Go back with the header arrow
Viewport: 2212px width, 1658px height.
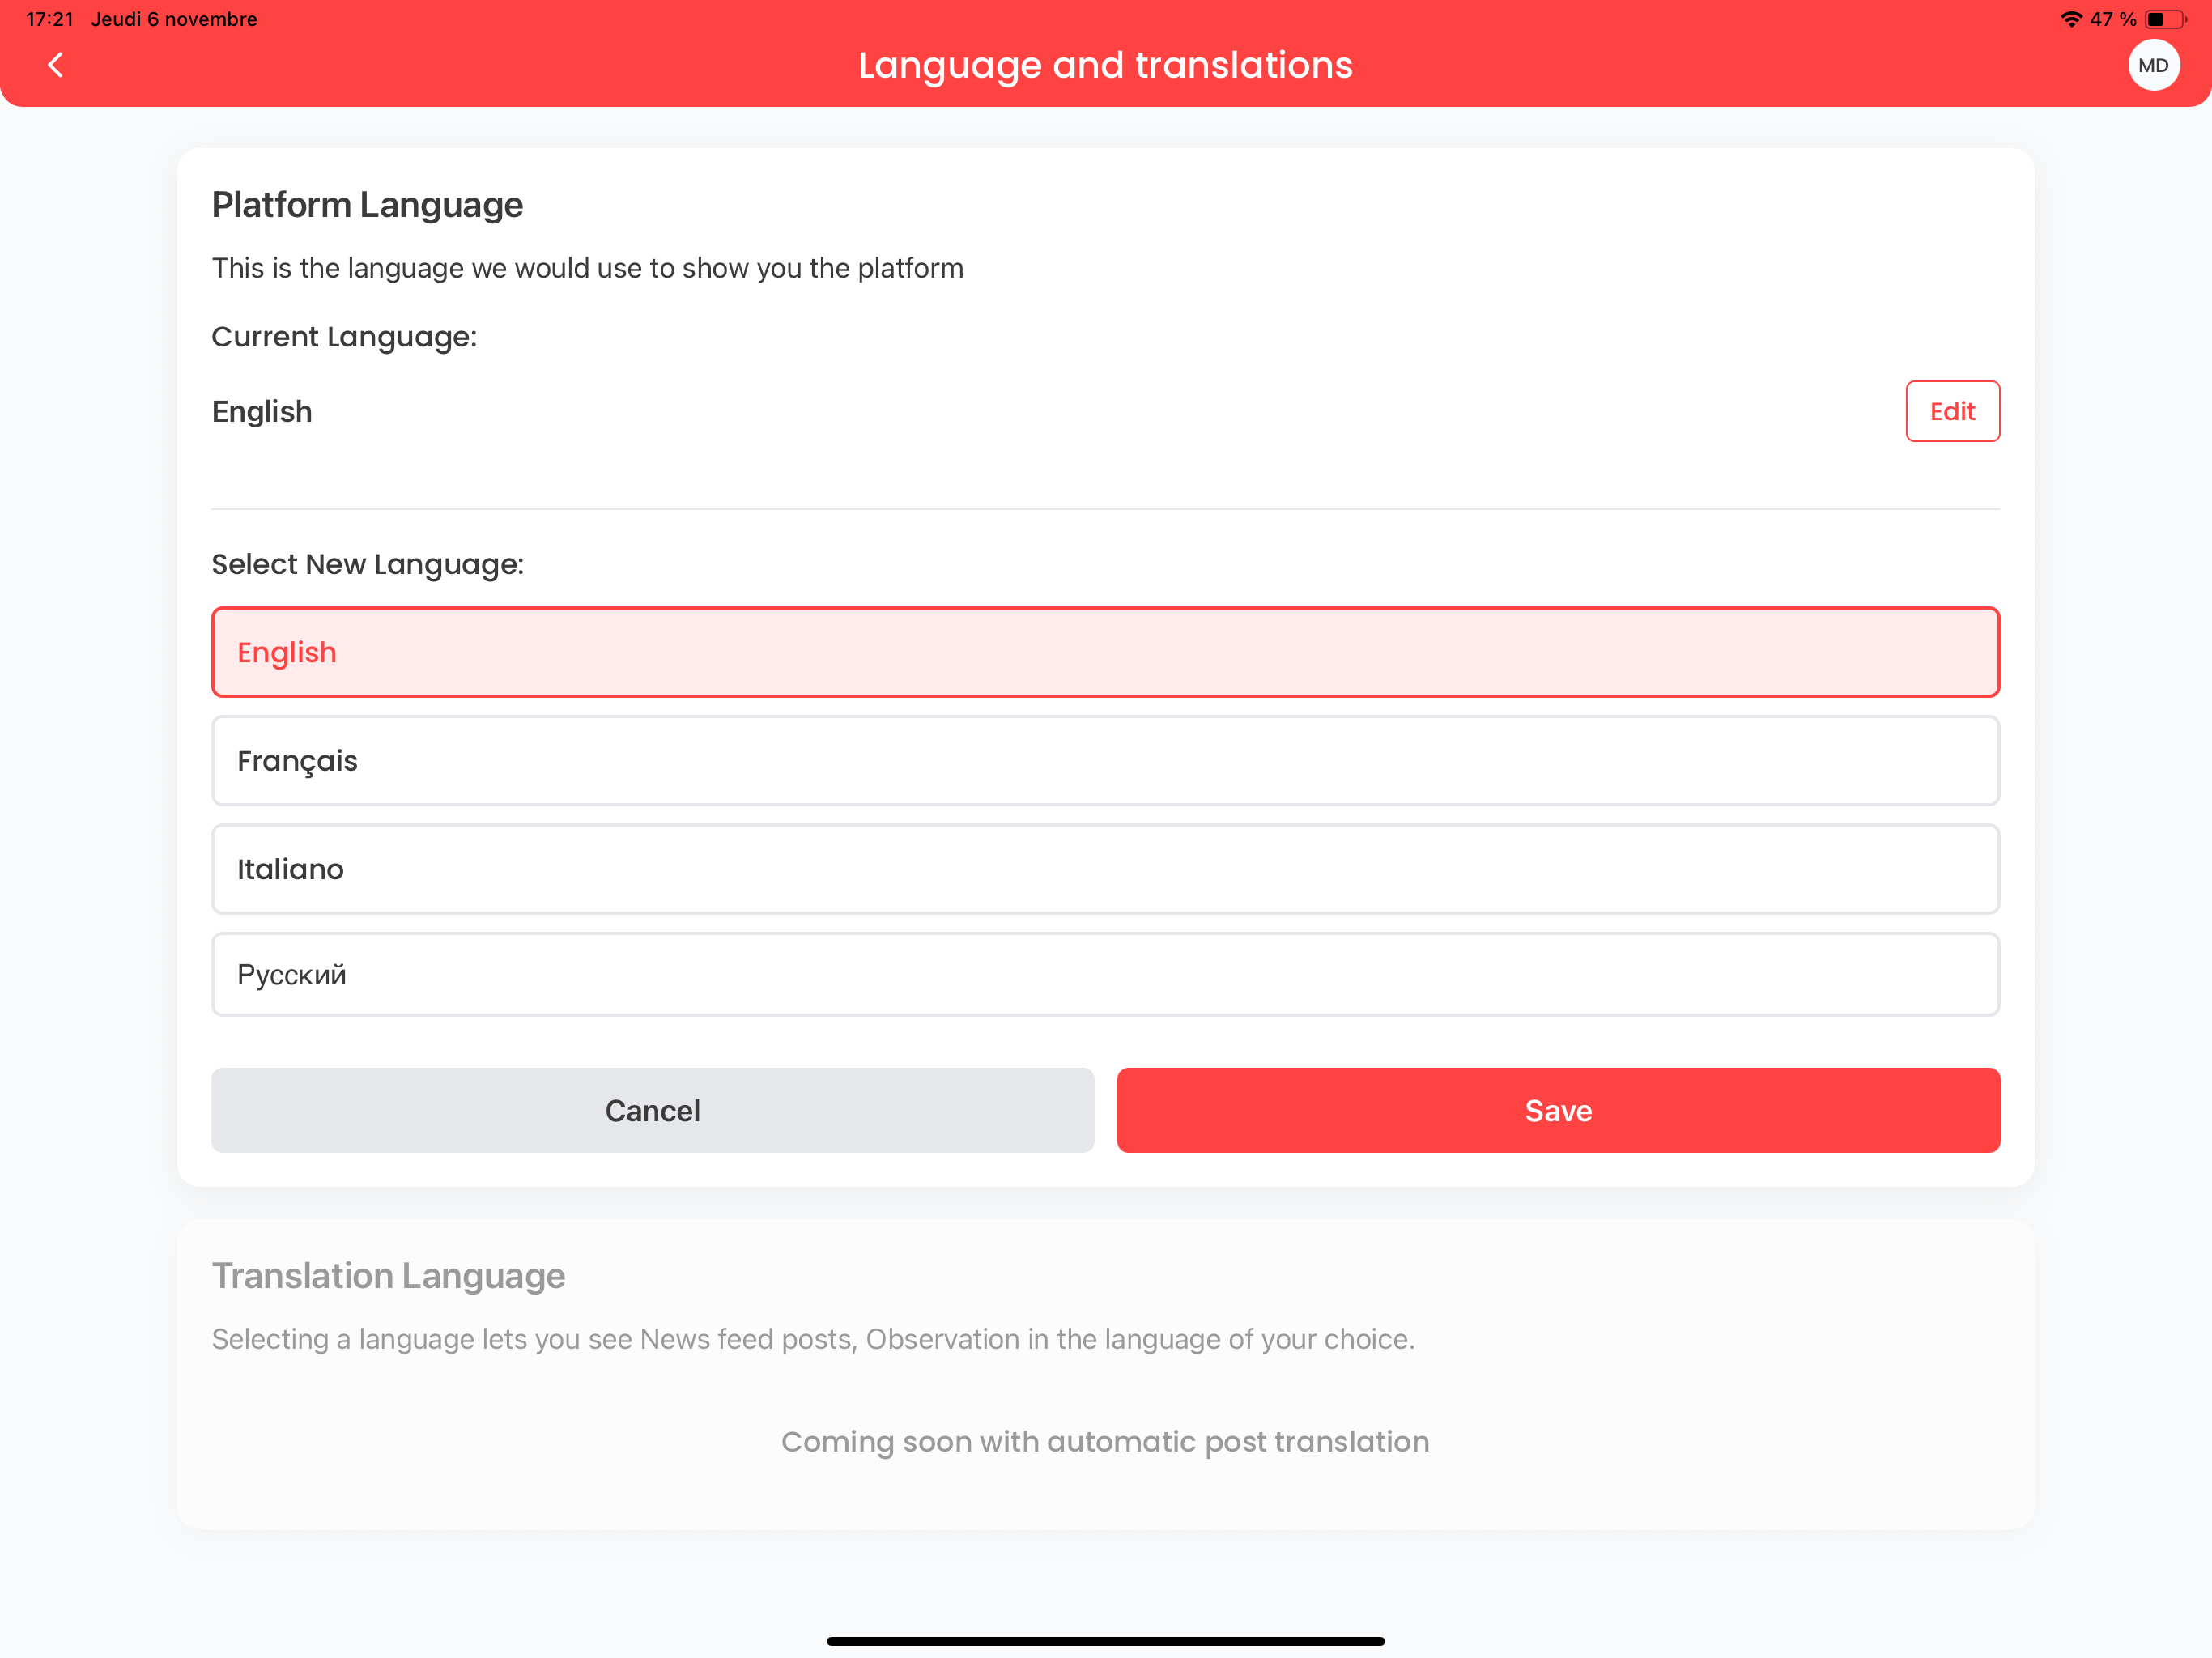(56, 65)
